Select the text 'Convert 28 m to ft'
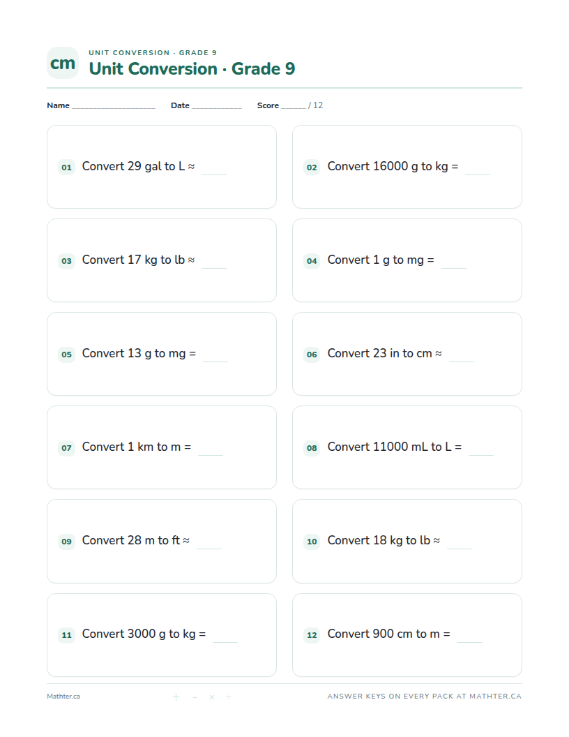 click(x=131, y=540)
